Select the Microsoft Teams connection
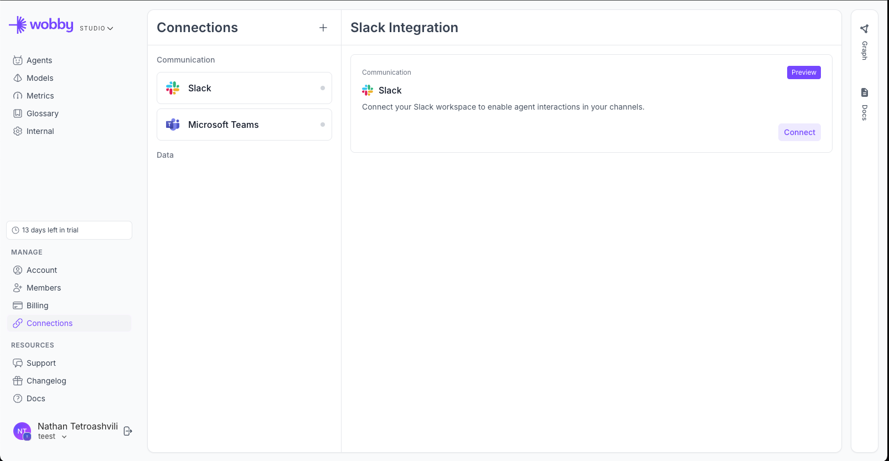The image size is (889, 461). (x=244, y=125)
